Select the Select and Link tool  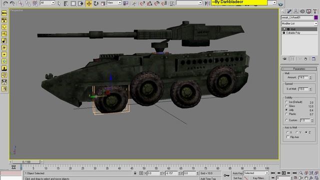click(20, 3)
